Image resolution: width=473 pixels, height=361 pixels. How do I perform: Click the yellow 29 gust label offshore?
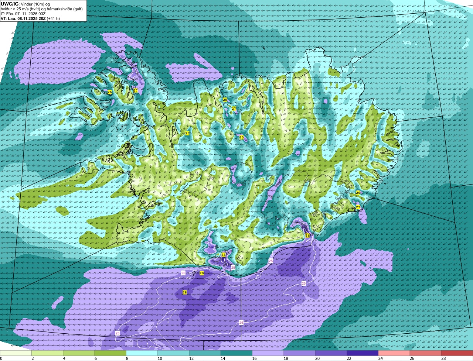[202, 273]
